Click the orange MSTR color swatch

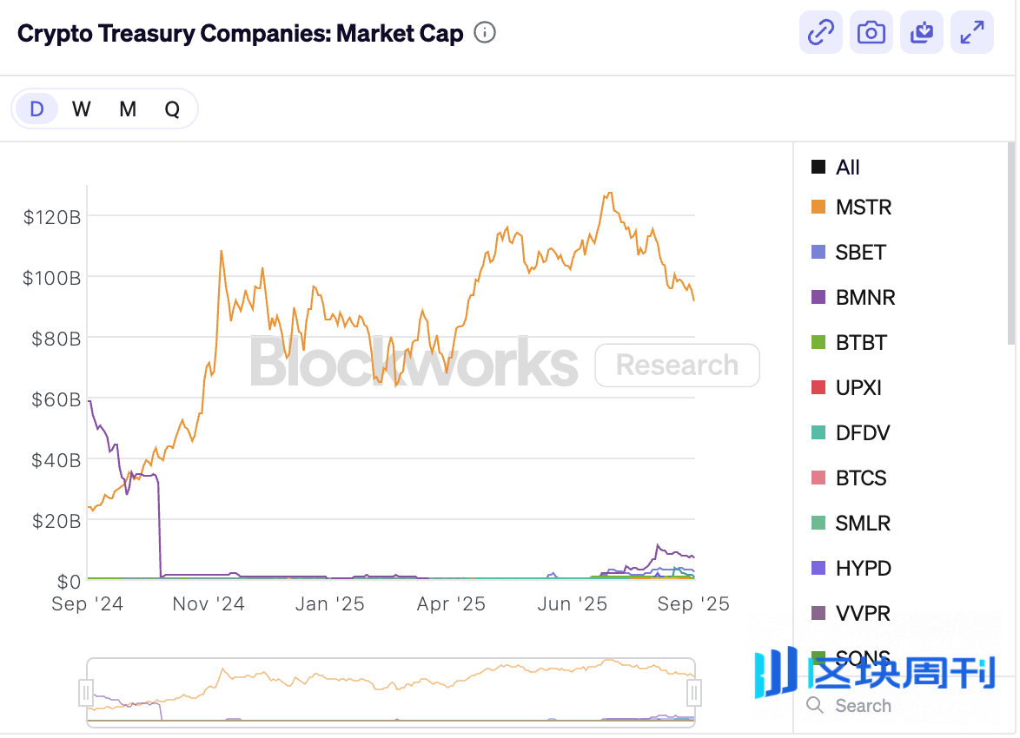[x=818, y=207]
